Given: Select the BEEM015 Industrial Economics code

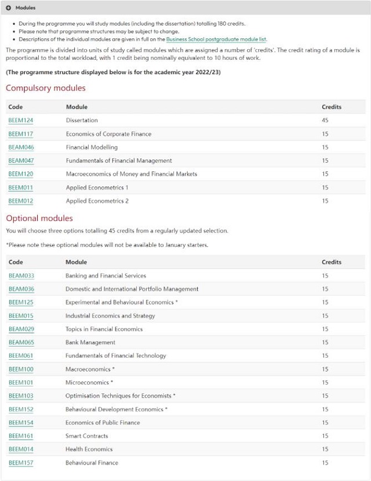Looking at the screenshot, I should (21, 316).
